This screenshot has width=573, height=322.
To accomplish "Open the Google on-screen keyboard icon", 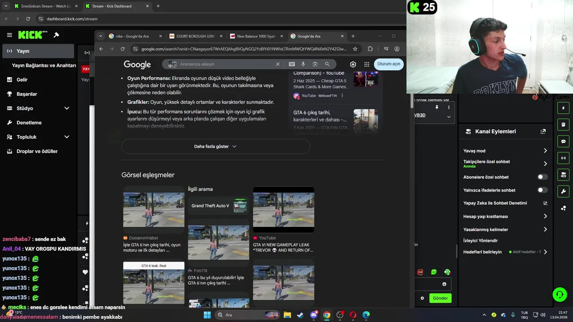I will [x=292, y=64].
